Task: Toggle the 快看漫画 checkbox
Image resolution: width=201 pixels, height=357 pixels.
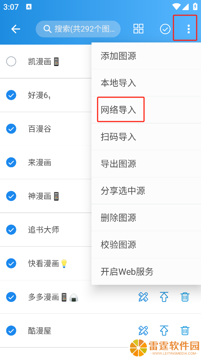Action: (11, 263)
